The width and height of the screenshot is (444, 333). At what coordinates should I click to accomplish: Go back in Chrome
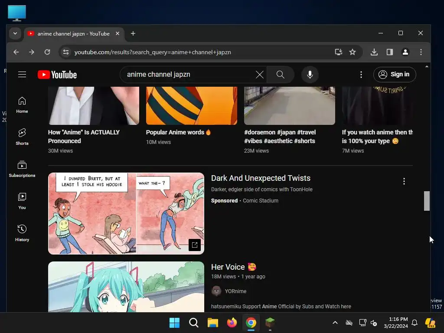16,52
